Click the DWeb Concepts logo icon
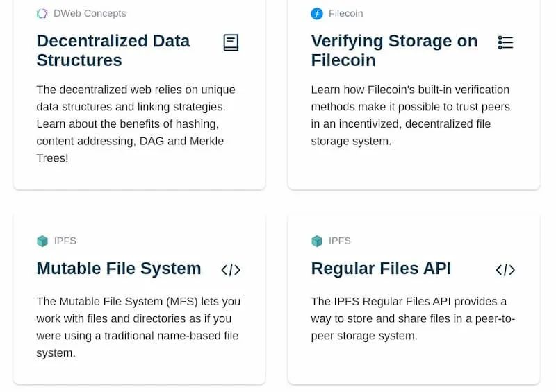Screen dimensions: 556x392 coord(42,14)
